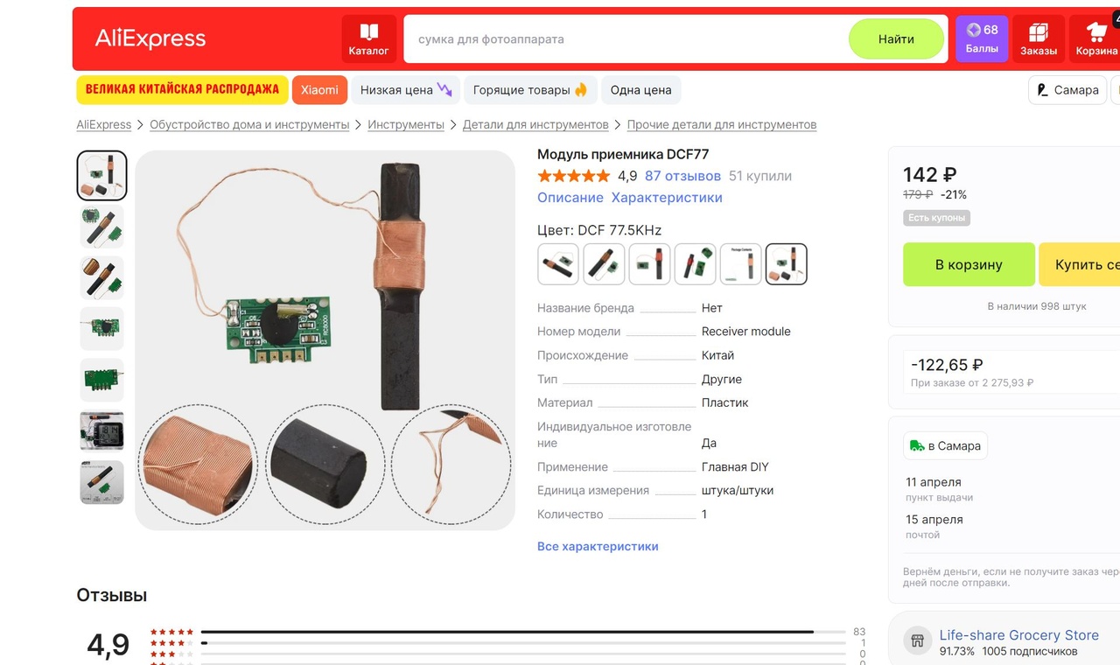Viewport: 1120px width, 665px height.
Task: Open the 87 отзывов reviews link
Action: 682,176
